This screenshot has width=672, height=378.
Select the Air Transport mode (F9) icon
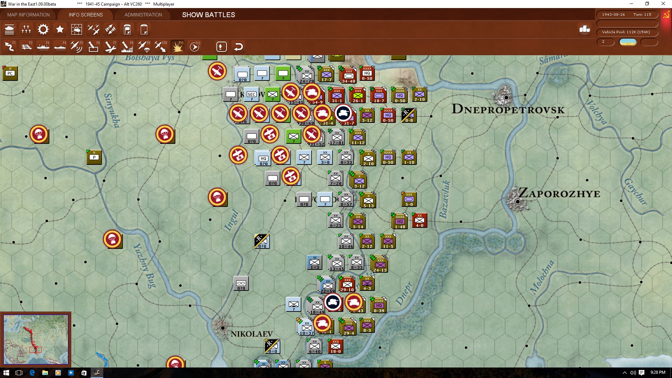(144, 47)
